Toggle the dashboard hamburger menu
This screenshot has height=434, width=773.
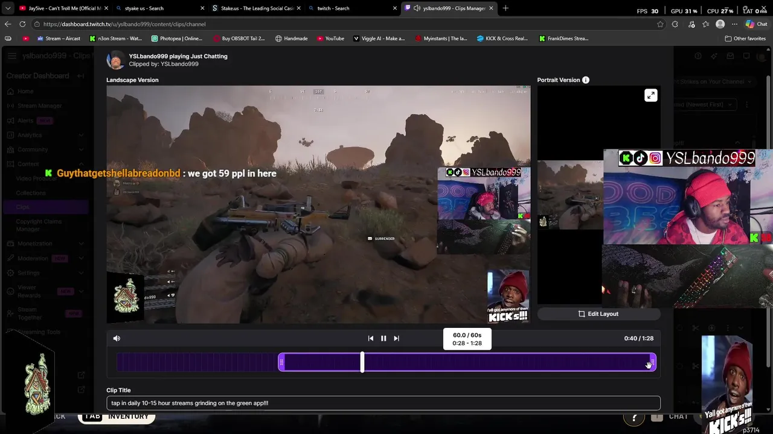12,56
